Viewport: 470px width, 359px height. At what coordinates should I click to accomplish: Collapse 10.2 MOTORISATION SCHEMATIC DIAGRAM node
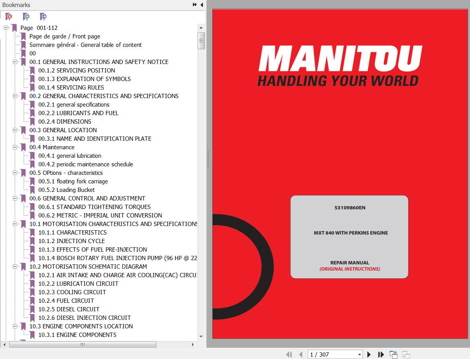click(15, 267)
